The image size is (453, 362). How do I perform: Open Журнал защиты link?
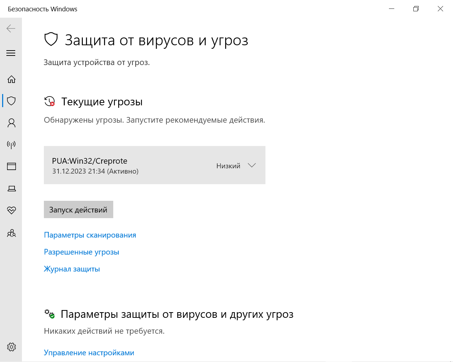point(72,269)
